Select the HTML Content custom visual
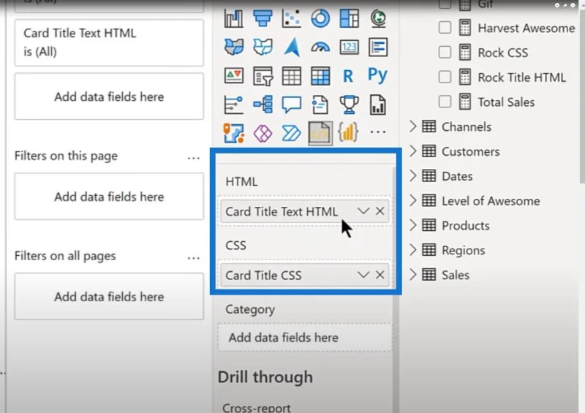Viewport: 585px width, 413px height. coord(320,133)
